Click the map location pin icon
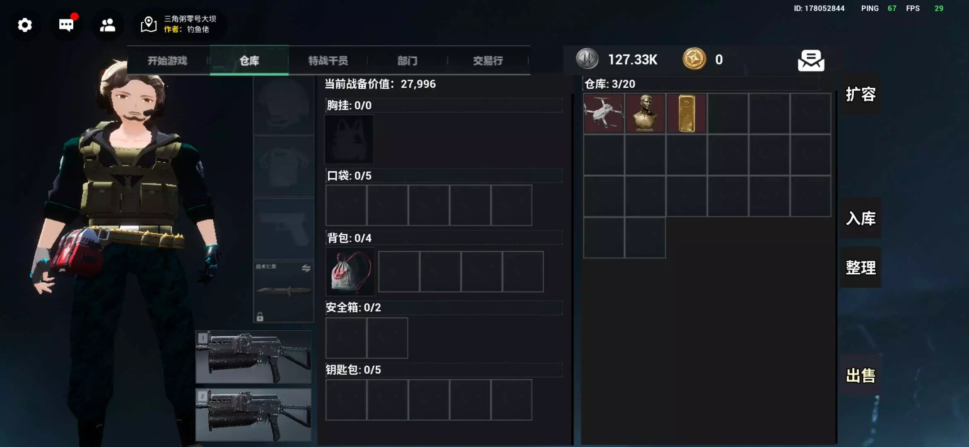This screenshot has height=447, width=969. point(149,24)
